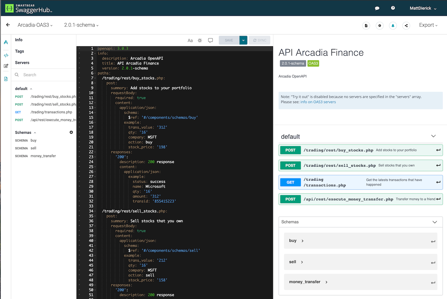The image size is (447, 299).
Task: Click the SwaggerHub logo
Action: tap(29, 8)
